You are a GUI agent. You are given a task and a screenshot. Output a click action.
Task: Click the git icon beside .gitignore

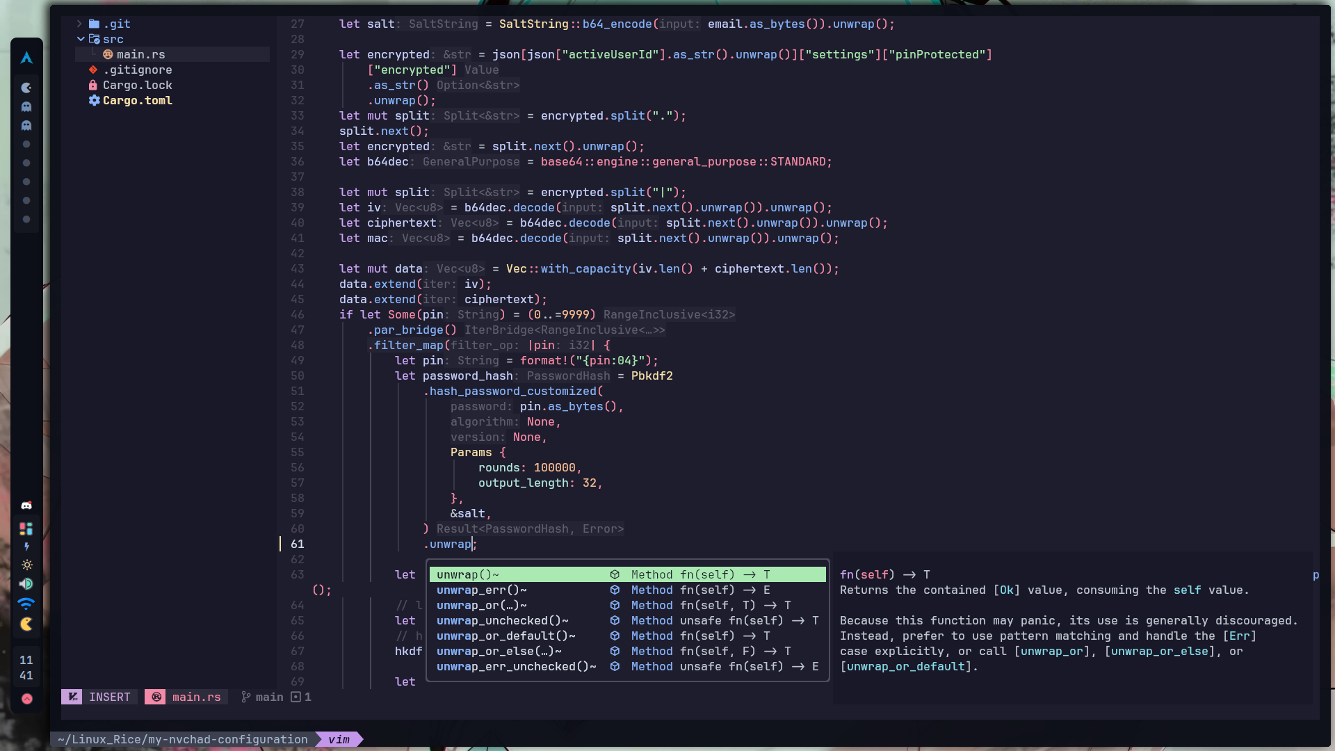coord(92,70)
